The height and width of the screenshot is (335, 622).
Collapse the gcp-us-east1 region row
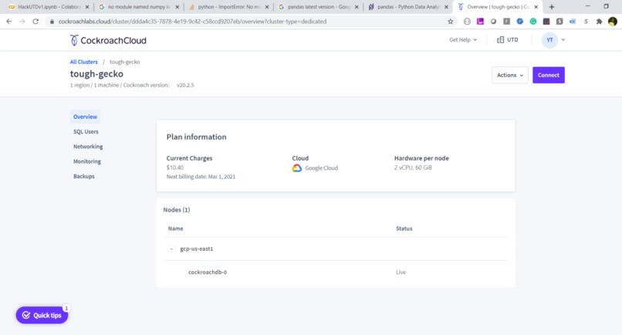(x=171, y=249)
